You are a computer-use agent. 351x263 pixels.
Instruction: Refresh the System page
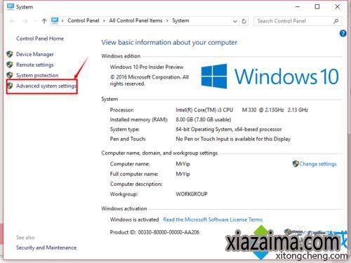click(x=244, y=21)
